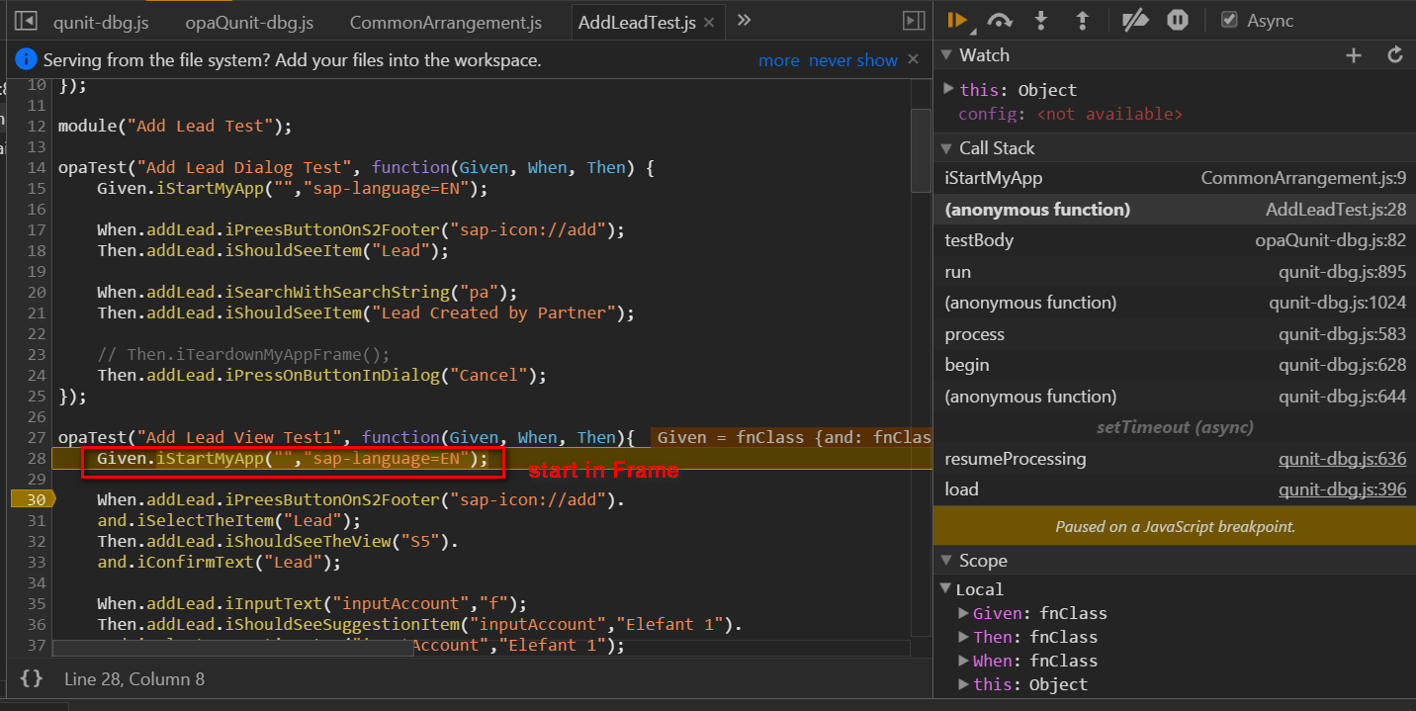The width and height of the screenshot is (1416, 711).
Task: Set a breakpoint on line 24
Action: pos(36,375)
